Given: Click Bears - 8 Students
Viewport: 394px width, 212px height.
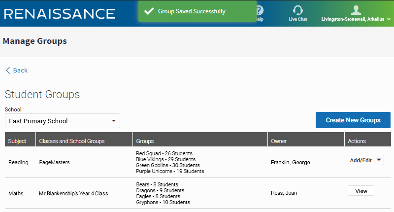Looking at the screenshot, I should [157, 184].
